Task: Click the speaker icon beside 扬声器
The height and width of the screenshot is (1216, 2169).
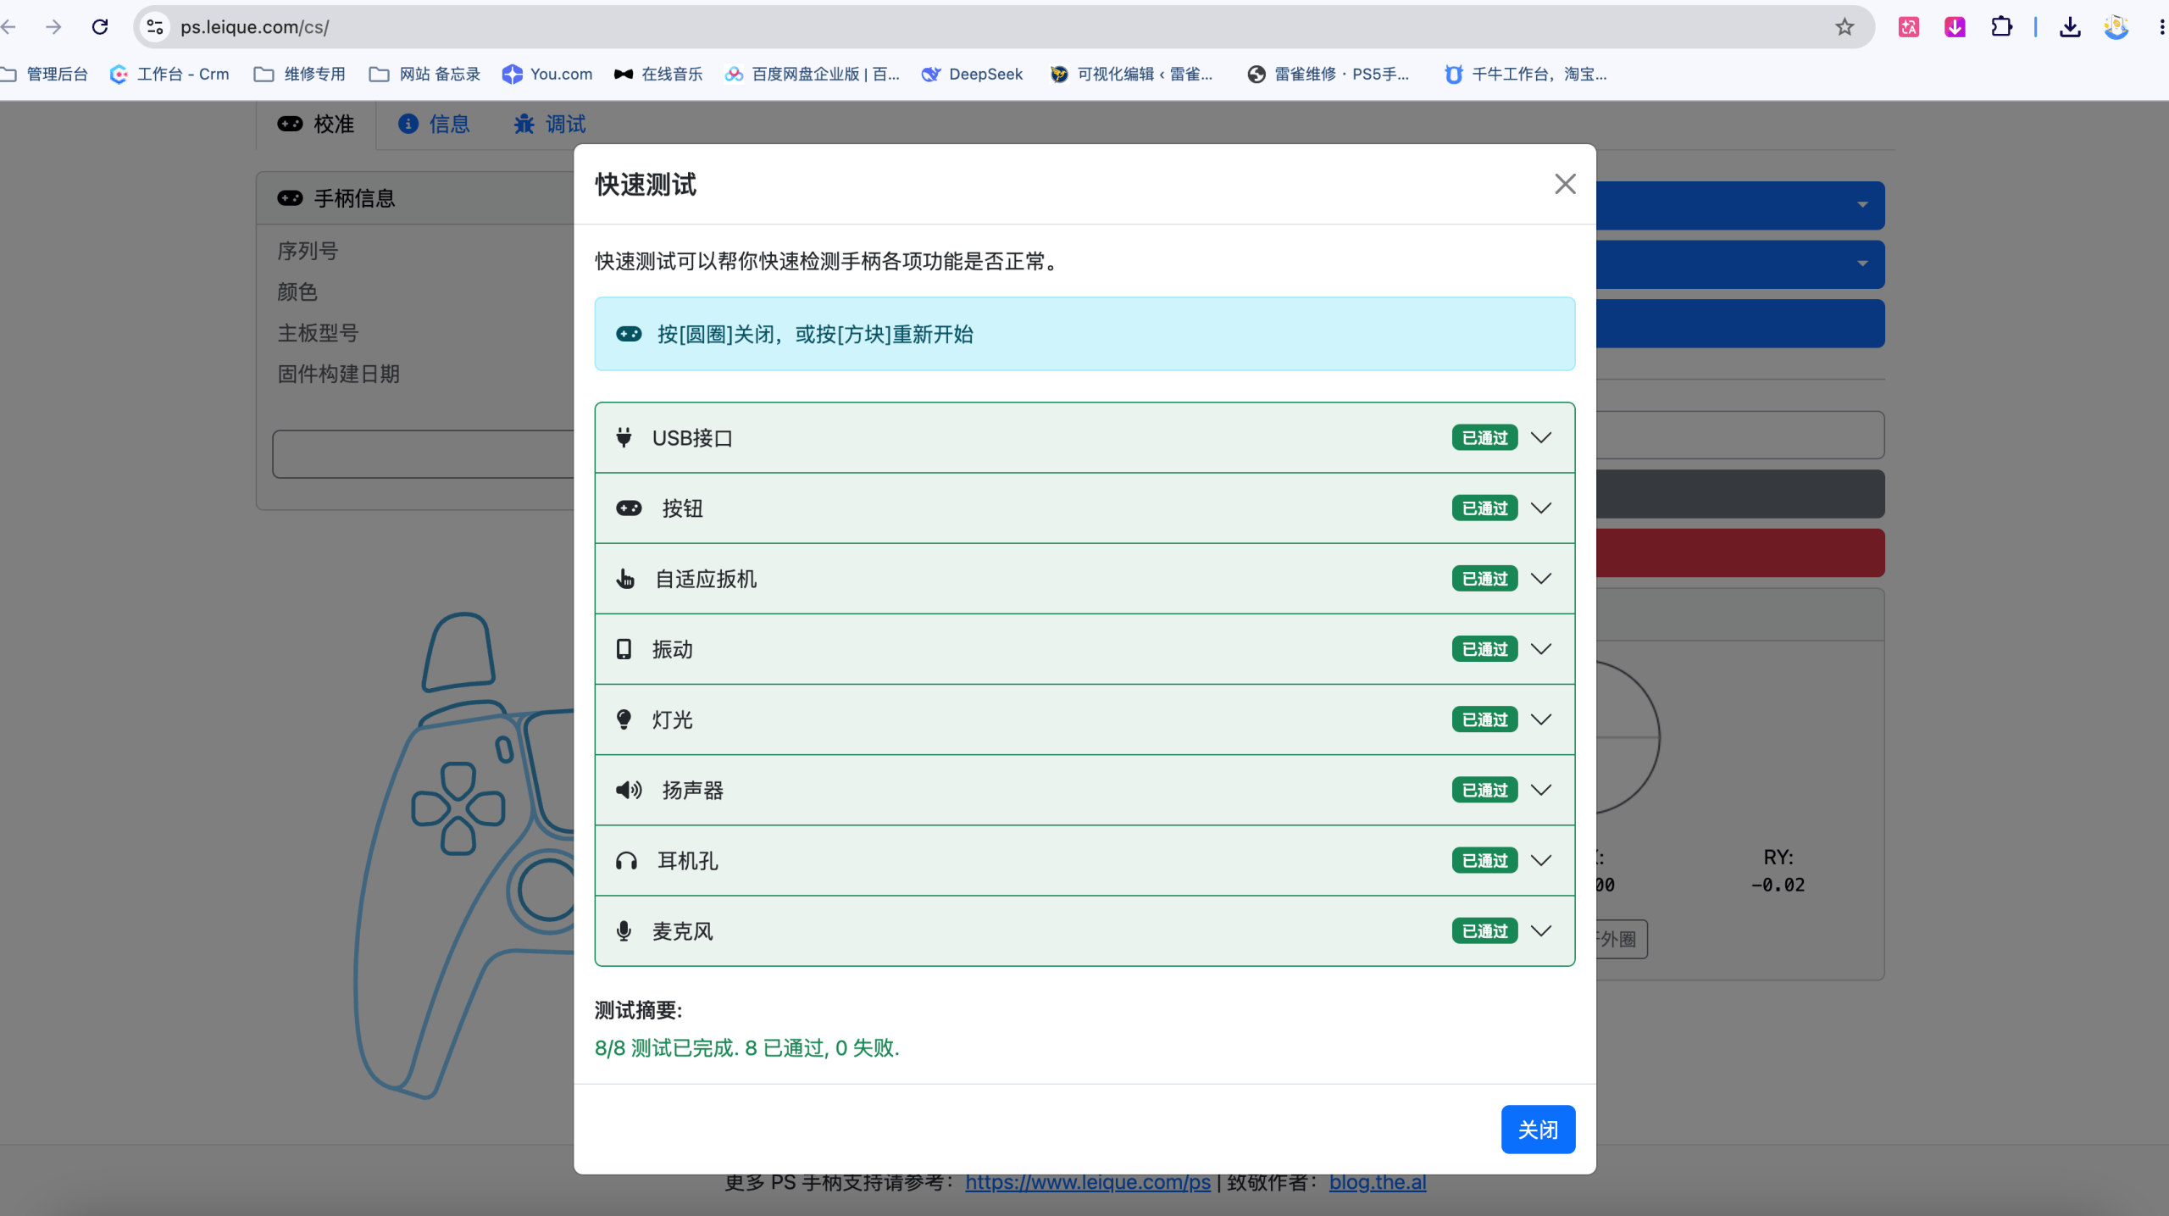Action: click(629, 790)
